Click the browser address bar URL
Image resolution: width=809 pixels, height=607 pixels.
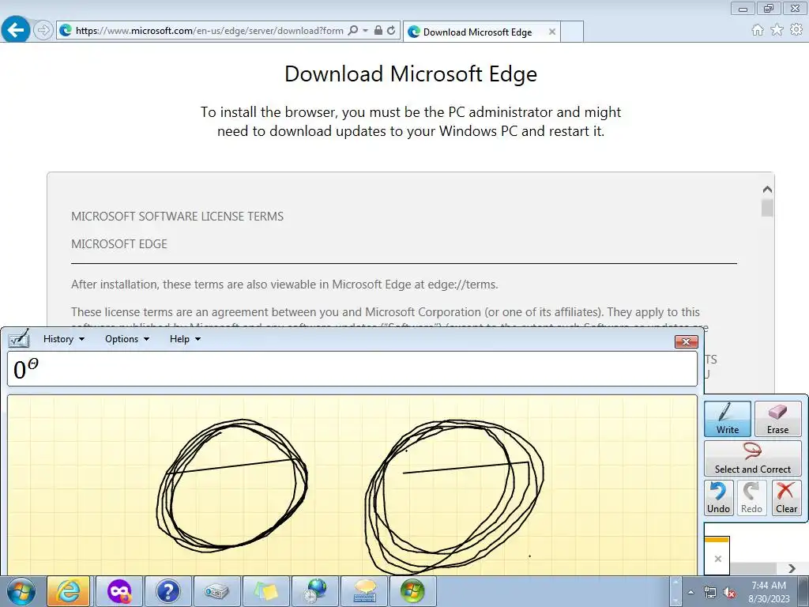tap(209, 31)
